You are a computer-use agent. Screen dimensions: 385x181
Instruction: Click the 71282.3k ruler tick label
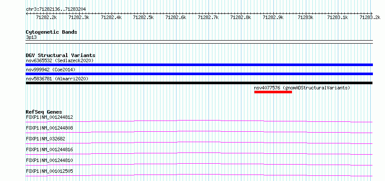79,17
